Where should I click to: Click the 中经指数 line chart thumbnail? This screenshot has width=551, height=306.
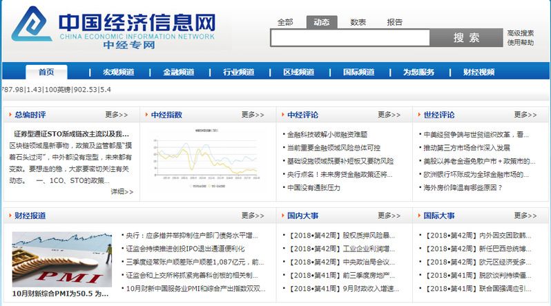208,160
